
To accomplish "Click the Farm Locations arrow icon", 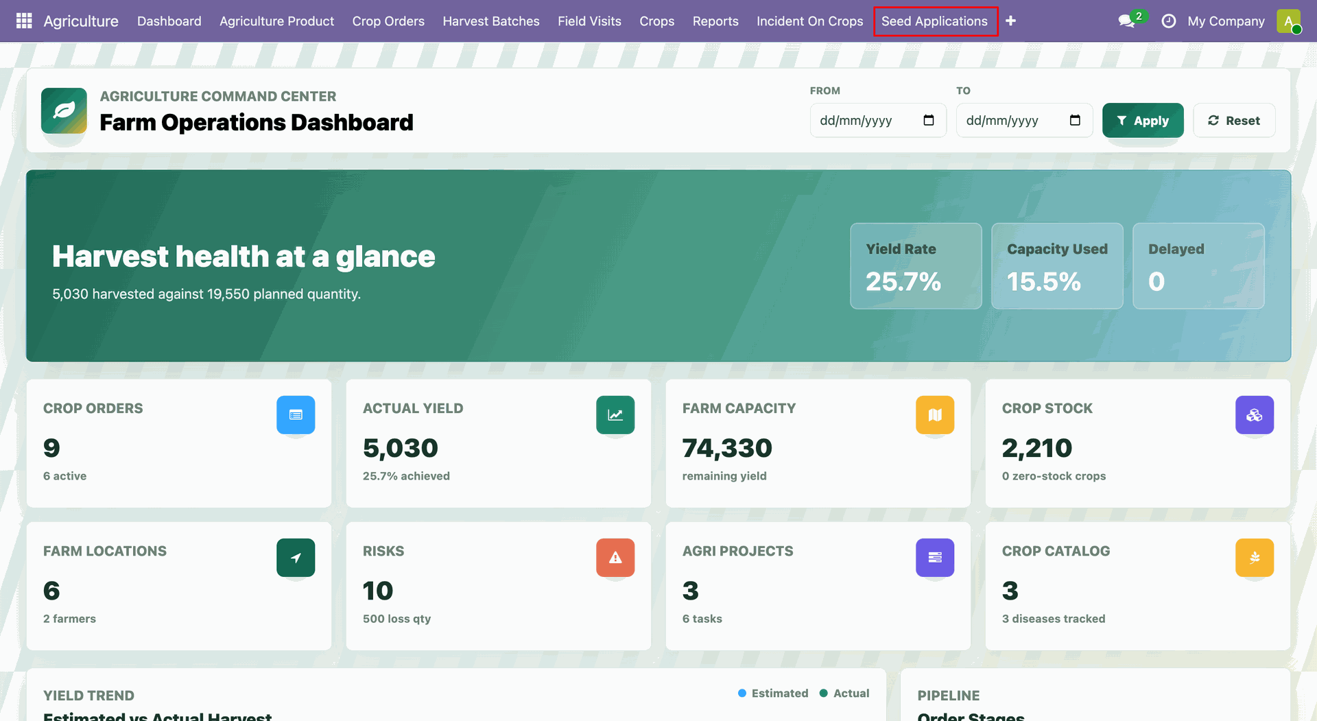I will 296,558.
